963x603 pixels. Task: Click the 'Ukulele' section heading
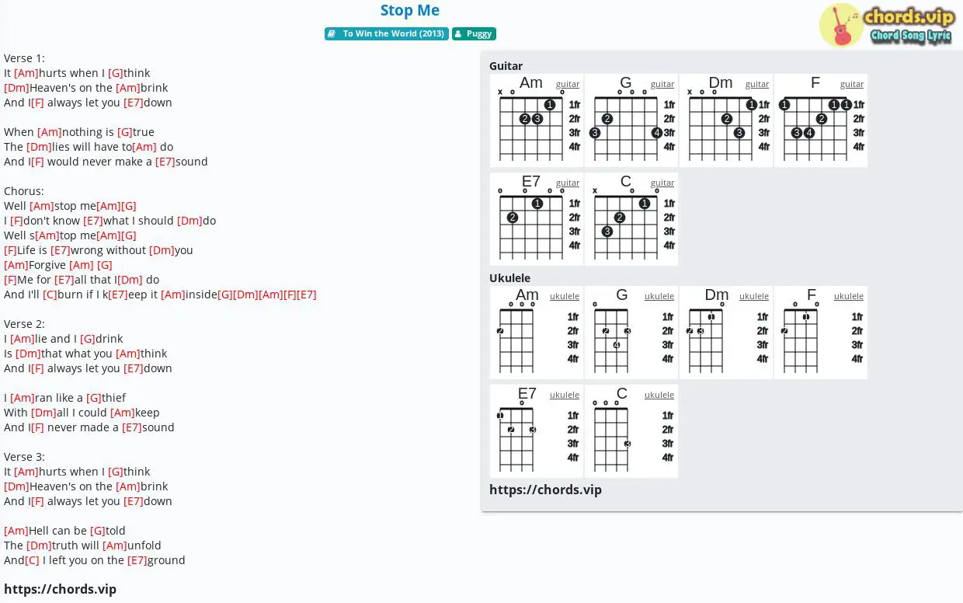pos(510,278)
